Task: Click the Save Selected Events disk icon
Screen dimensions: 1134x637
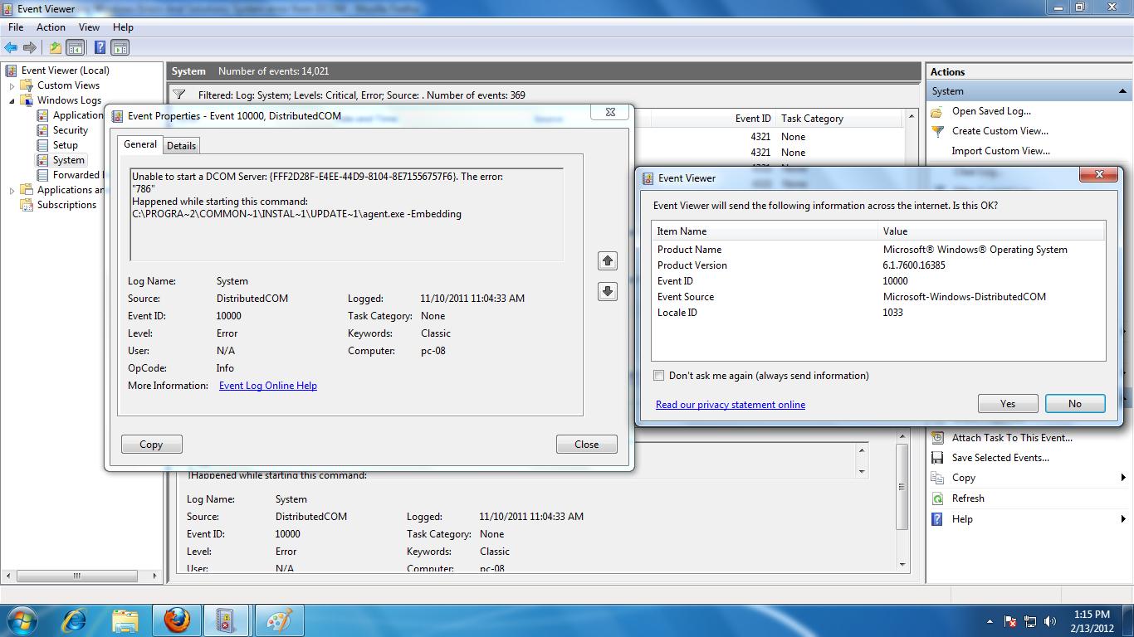Action: [937, 458]
